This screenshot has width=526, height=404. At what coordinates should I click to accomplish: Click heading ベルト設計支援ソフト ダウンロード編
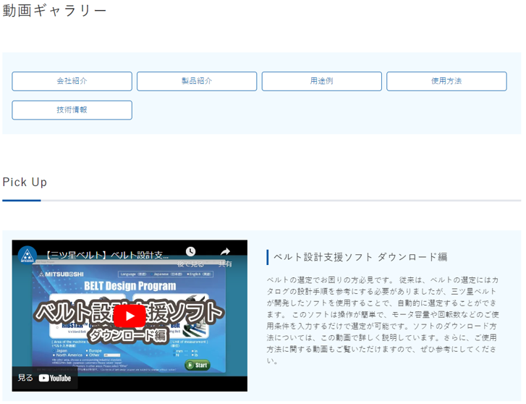[360, 257]
